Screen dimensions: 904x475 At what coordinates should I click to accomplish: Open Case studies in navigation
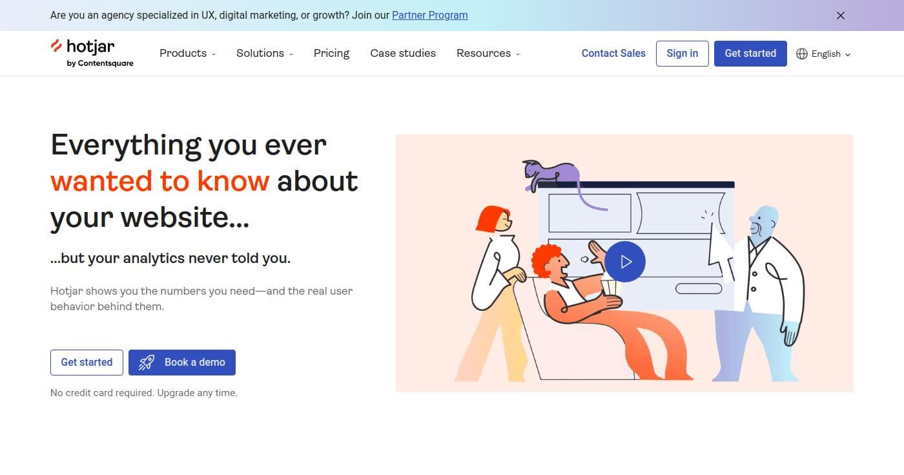pyautogui.click(x=403, y=54)
